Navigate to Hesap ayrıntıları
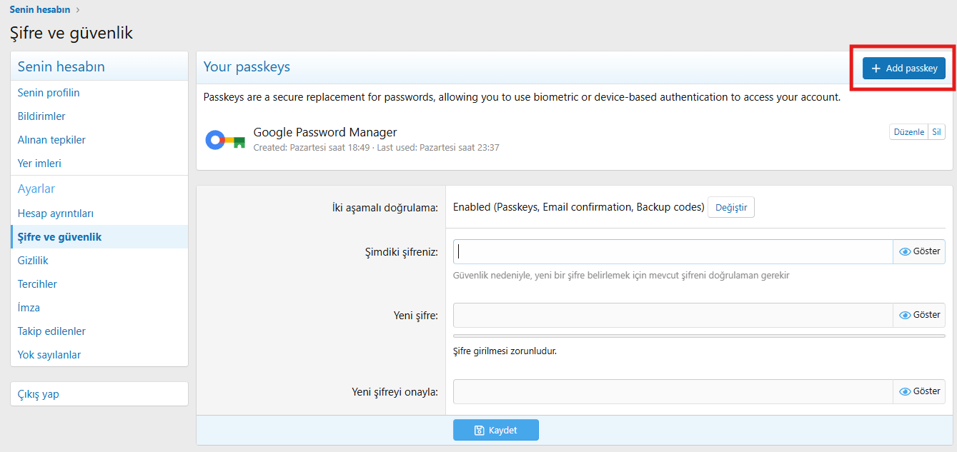 (56, 214)
